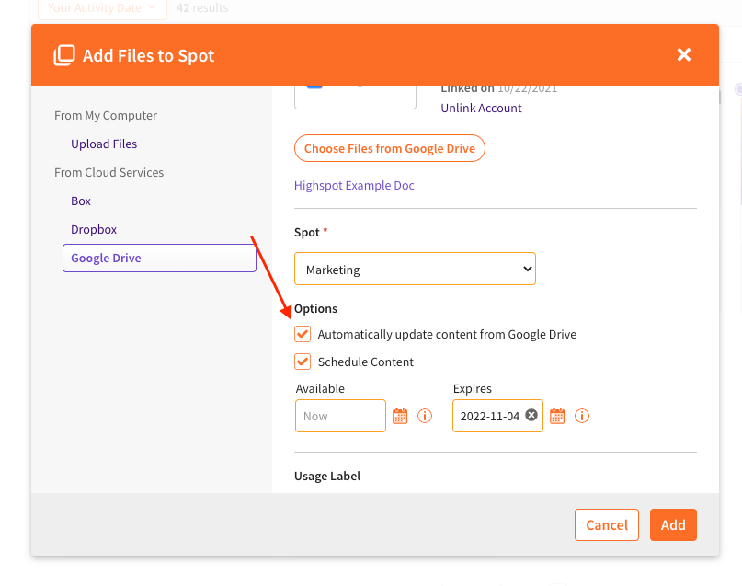Click the Available date input field

[340, 417]
